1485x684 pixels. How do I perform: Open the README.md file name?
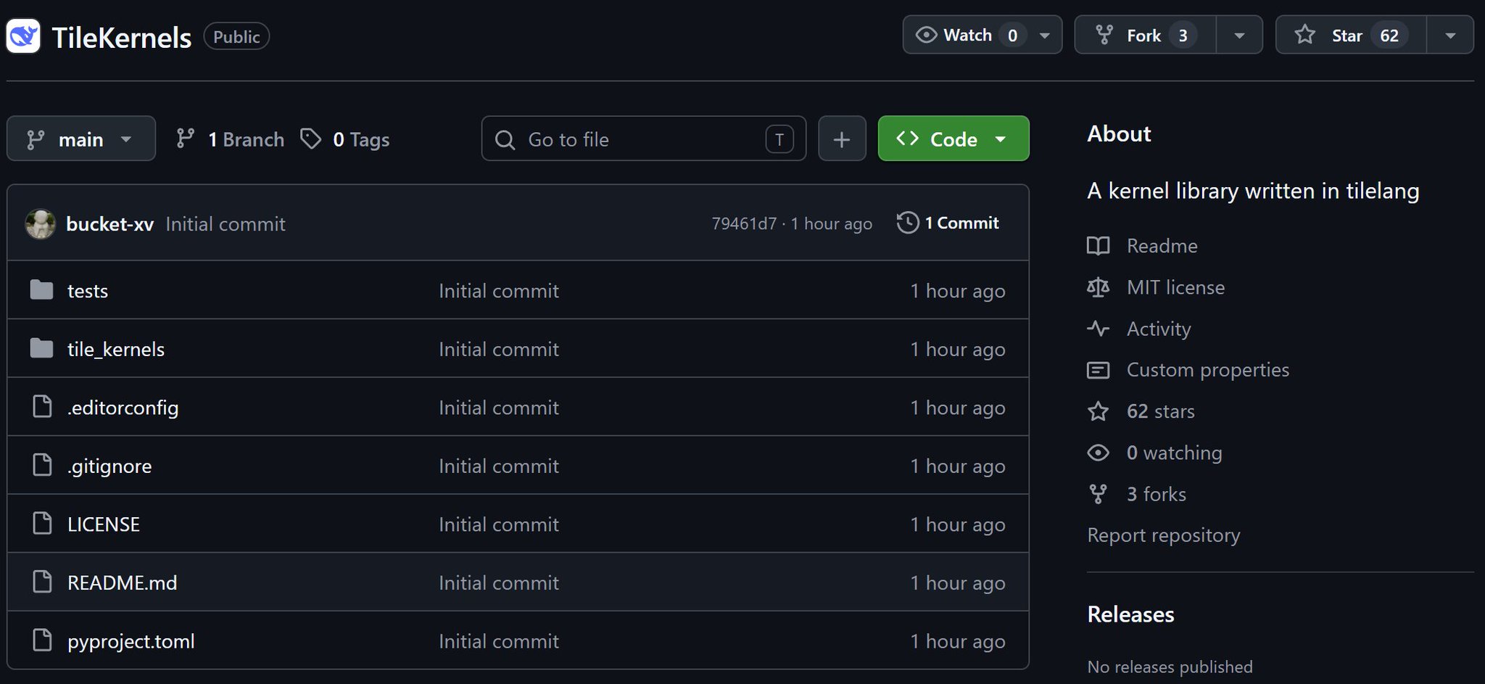122,582
